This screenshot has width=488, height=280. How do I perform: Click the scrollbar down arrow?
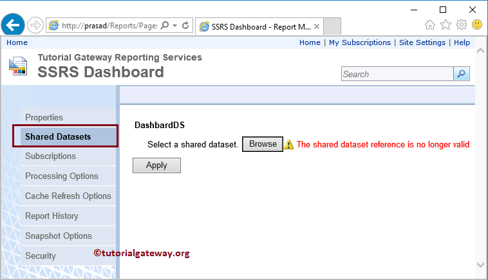click(480, 265)
